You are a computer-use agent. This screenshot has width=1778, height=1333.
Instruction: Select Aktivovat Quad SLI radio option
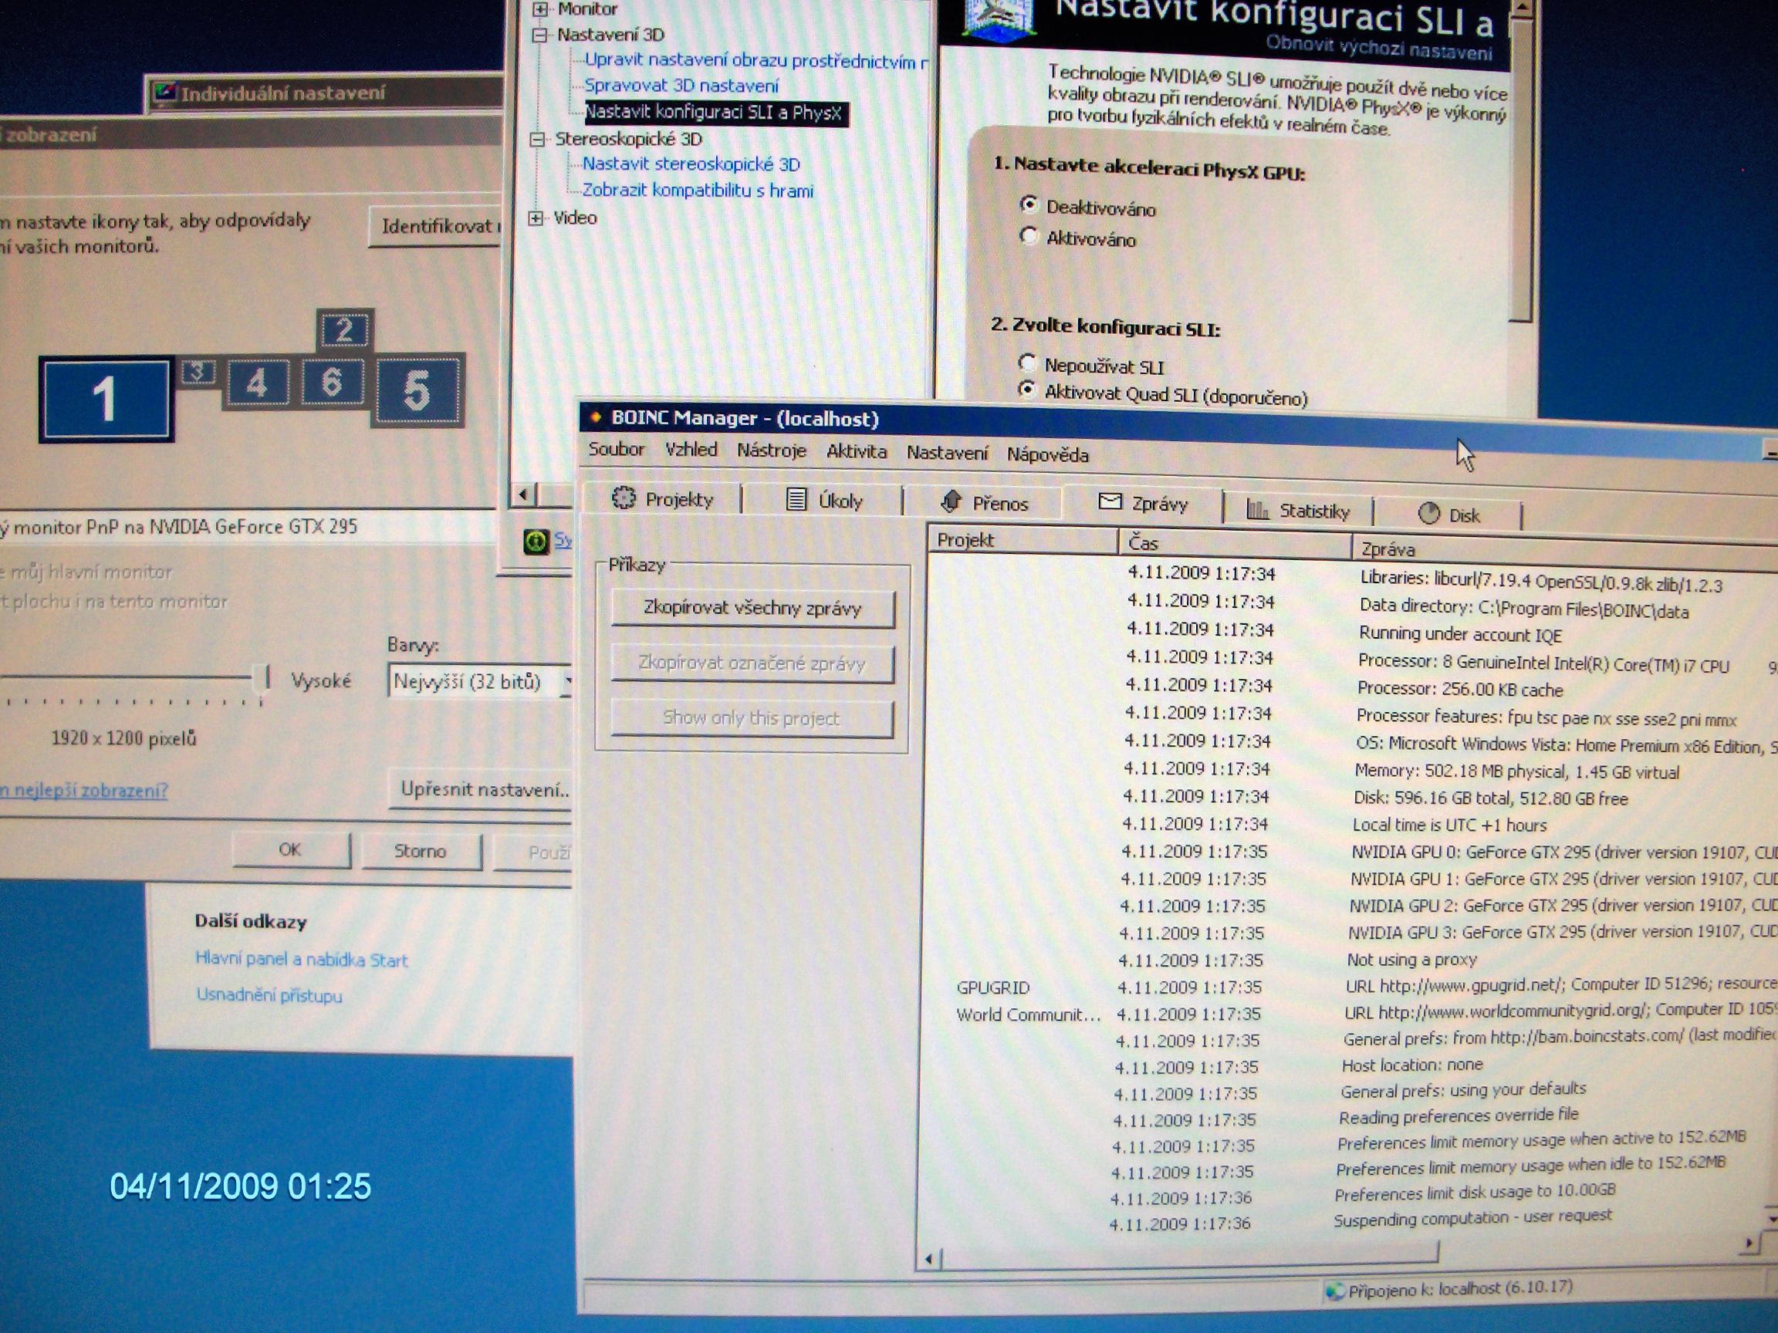click(1026, 390)
